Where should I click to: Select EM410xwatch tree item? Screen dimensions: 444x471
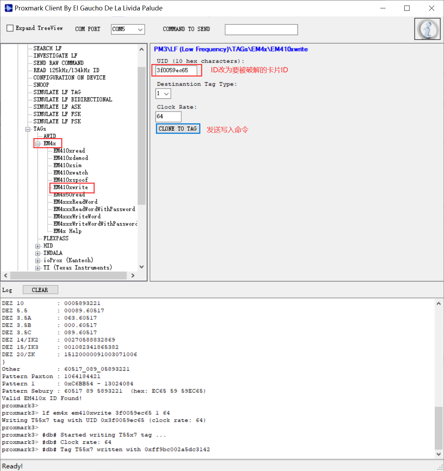tap(71, 173)
